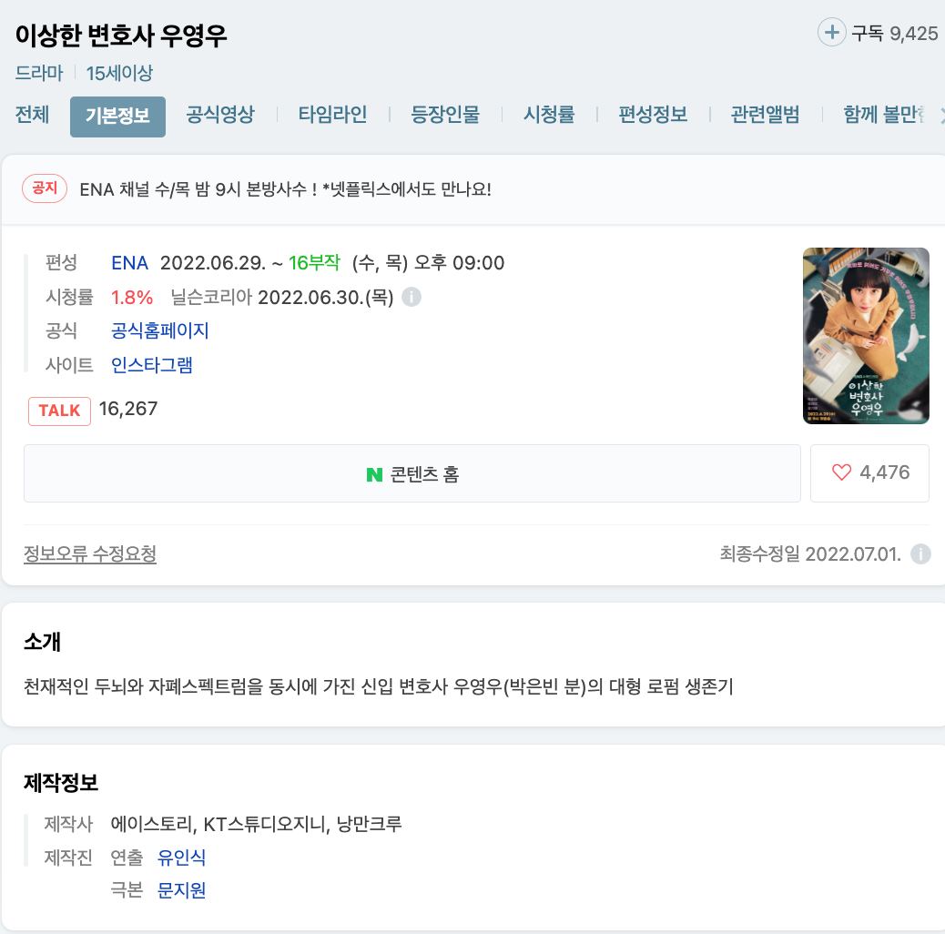
Task: Open the 함께 볼만한 tab
Action: click(883, 115)
